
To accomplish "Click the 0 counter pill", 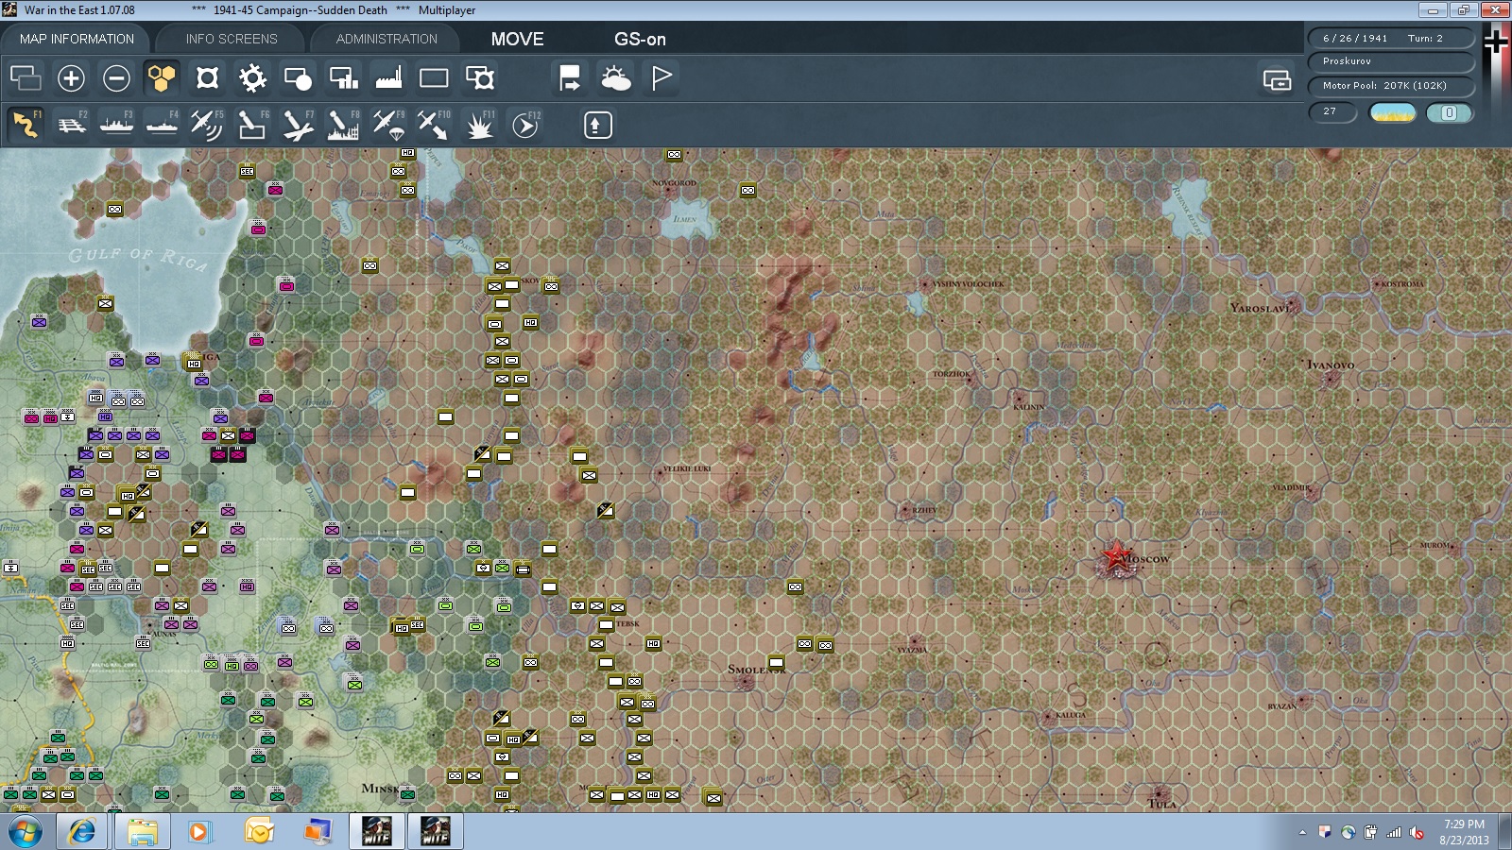I will coord(1450,112).
